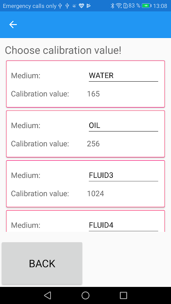Select calibration value 165 for WATER
This screenshot has height=304, width=171.
(93, 94)
